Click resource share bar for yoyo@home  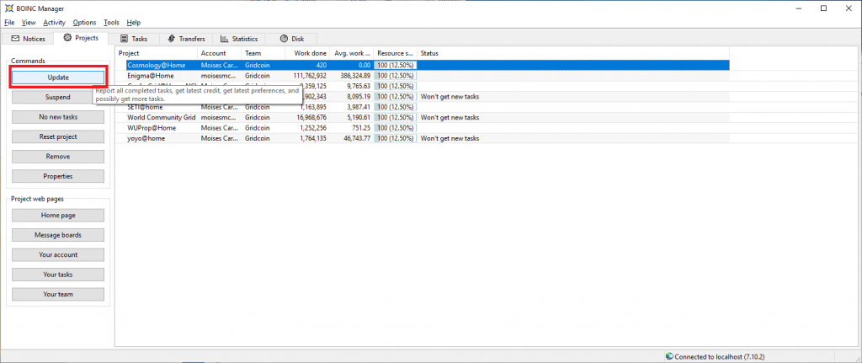(395, 138)
